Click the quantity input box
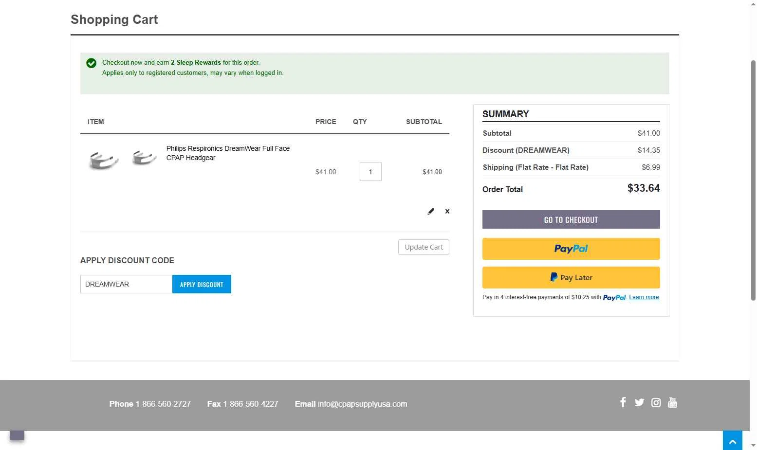Image resolution: width=757 pixels, height=450 pixels. [x=370, y=172]
